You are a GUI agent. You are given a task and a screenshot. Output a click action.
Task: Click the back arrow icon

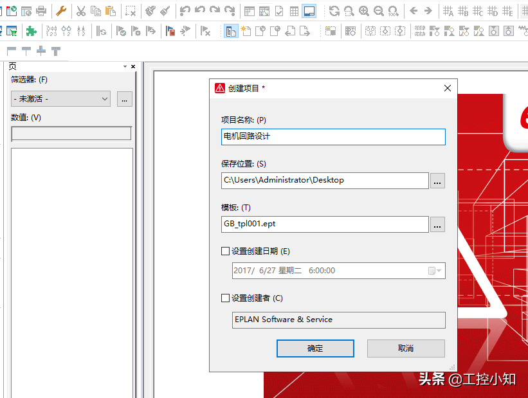click(x=414, y=11)
